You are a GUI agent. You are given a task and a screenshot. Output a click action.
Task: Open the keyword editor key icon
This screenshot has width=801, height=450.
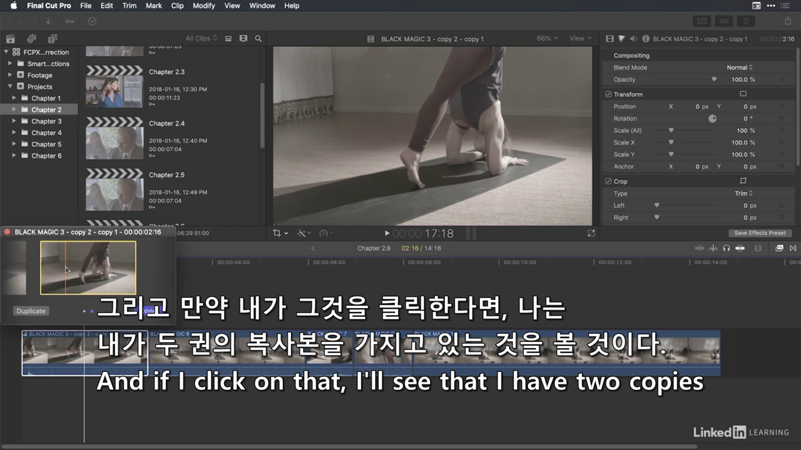click(69, 21)
